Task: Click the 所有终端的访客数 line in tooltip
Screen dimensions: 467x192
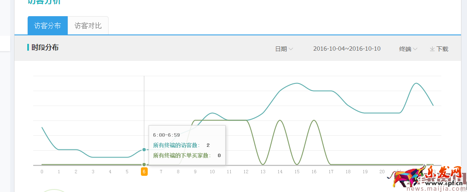Action: (x=176, y=146)
